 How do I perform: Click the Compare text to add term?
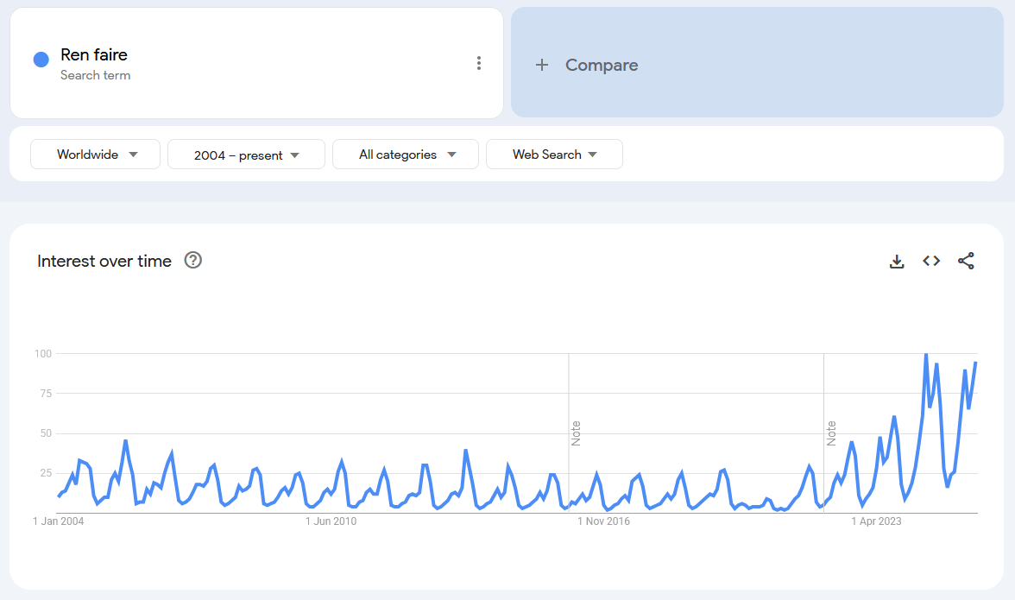(602, 65)
